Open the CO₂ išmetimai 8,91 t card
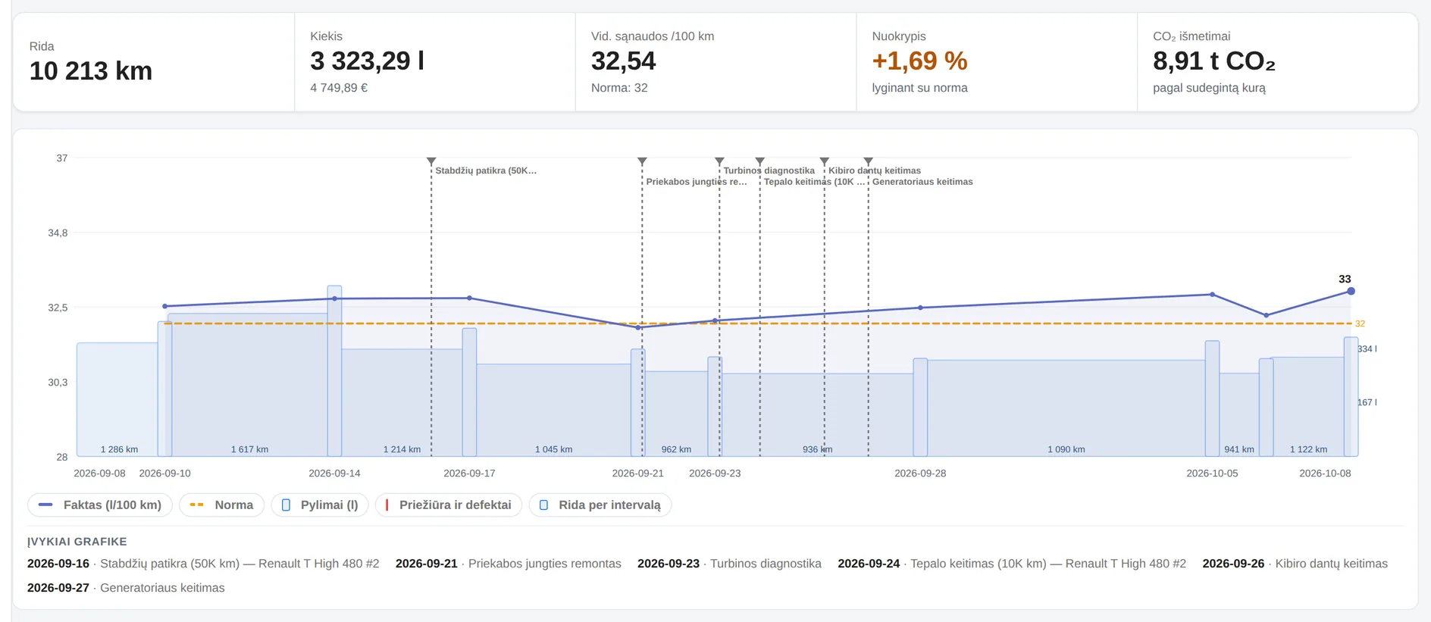 pos(1277,62)
